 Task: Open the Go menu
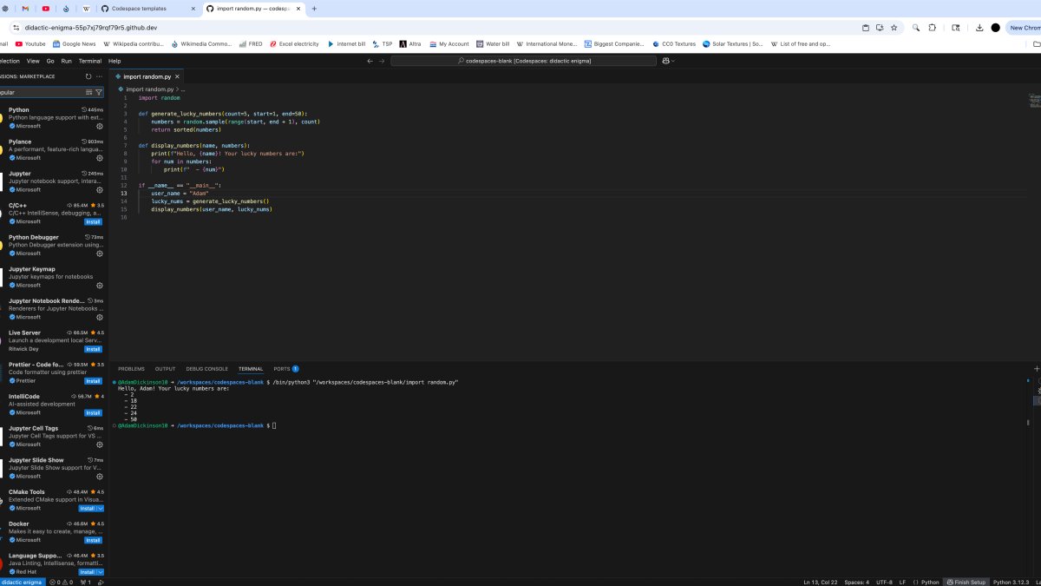tap(50, 61)
